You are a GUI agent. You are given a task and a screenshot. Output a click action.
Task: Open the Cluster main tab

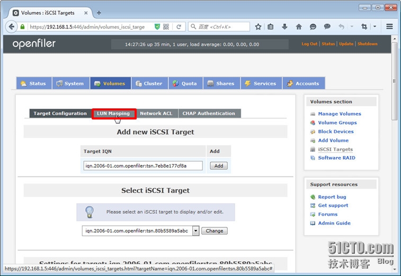[149, 83]
